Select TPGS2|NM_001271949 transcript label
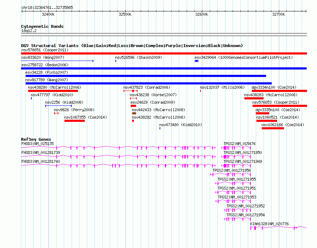The width and height of the screenshot is (317, 248). [x=243, y=162]
